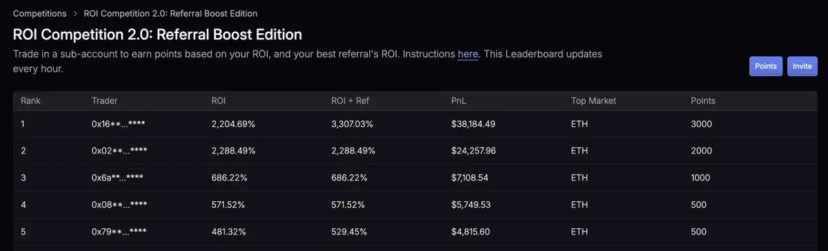The height and width of the screenshot is (251, 828).
Task: Click the 3,307.03% ROI + Ref value
Action: point(353,124)
